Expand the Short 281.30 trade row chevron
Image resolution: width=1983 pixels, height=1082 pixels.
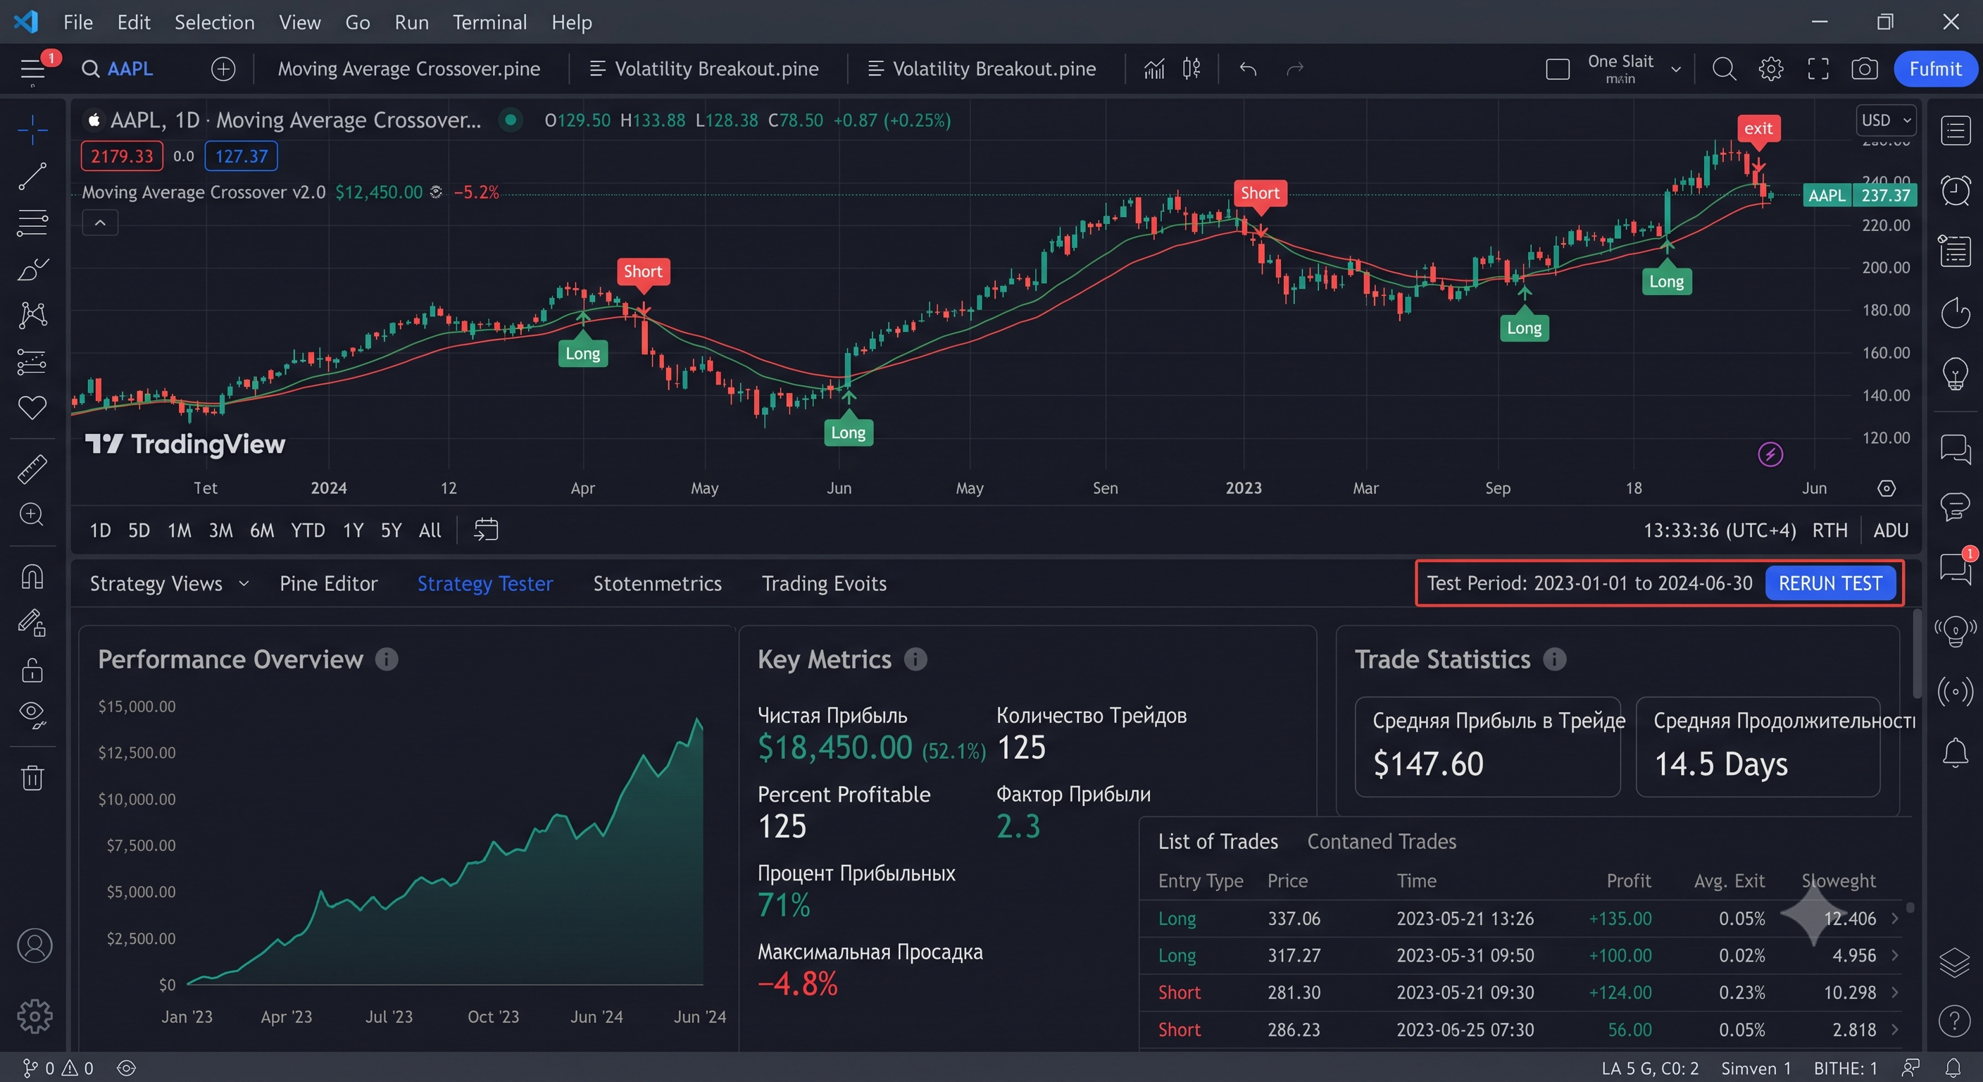1895,992
